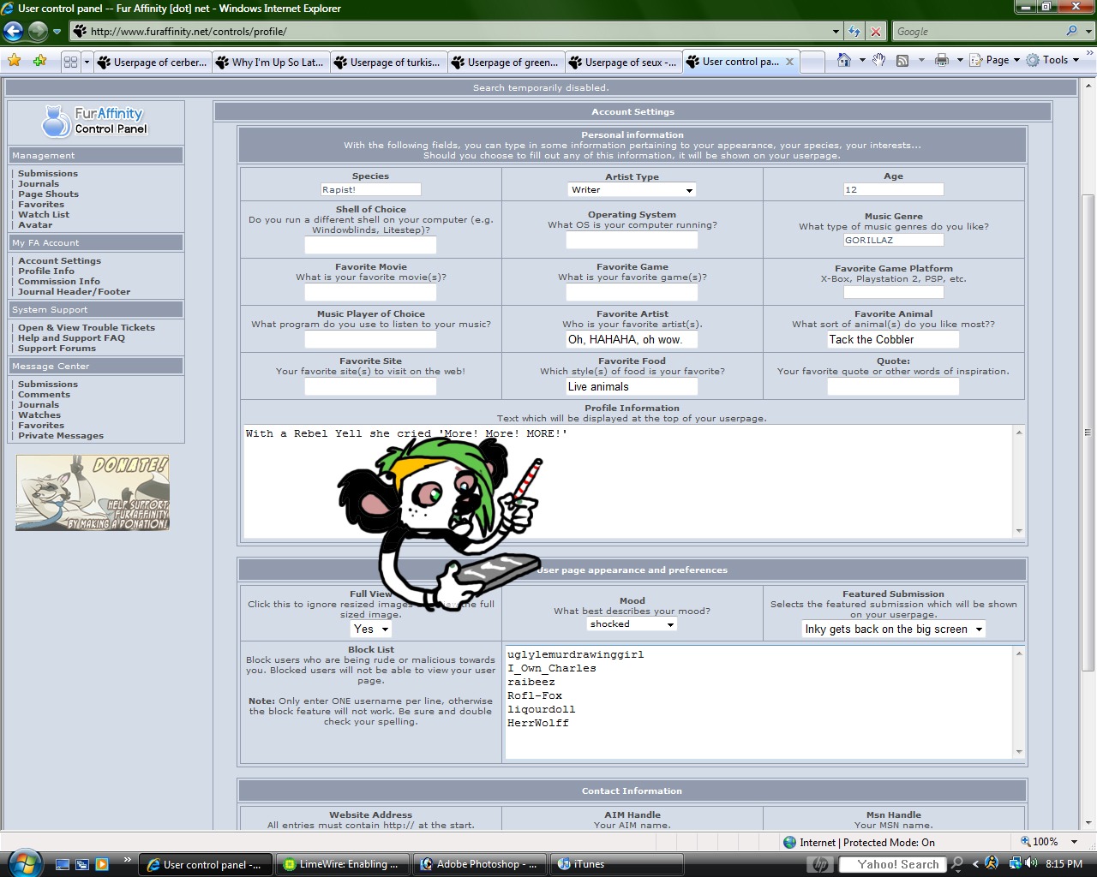This screenshot has height=877, width=1097.
Task: Click the volume speaker tray icon
Action: pos(1033,864)
